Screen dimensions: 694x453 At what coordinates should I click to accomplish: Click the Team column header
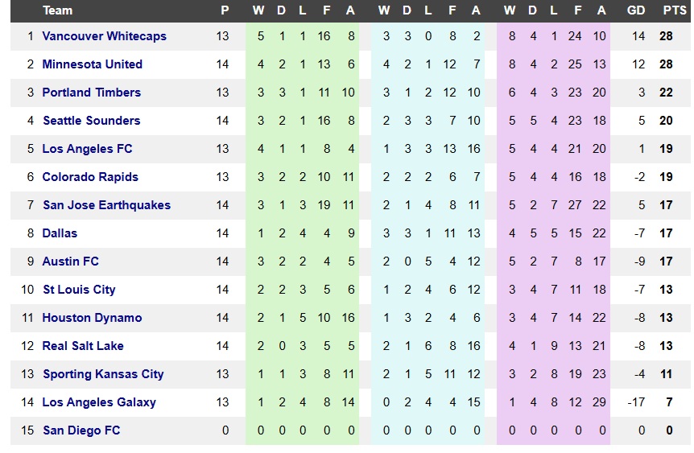(57, 10)
